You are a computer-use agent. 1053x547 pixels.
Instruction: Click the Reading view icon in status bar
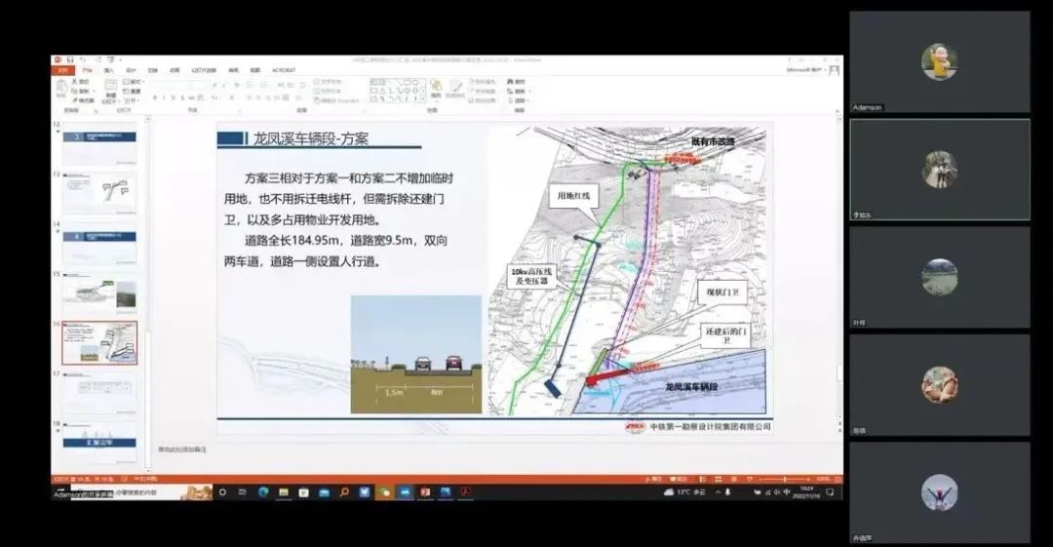point(733,479)
